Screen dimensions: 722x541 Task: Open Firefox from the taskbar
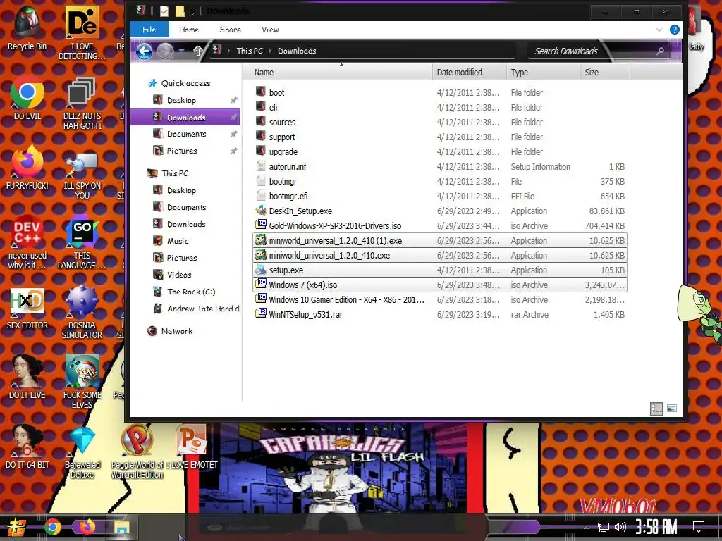pyautogui.click(x=87, y=527)
